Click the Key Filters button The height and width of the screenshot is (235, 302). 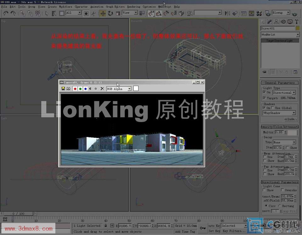coord(234,231)
